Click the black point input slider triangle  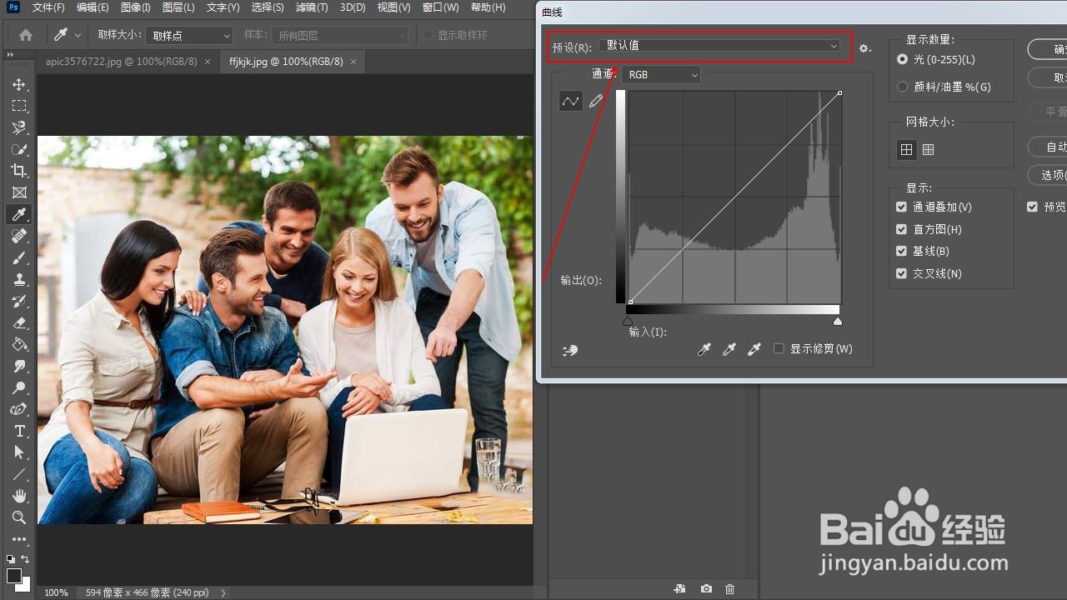(628, 322)
